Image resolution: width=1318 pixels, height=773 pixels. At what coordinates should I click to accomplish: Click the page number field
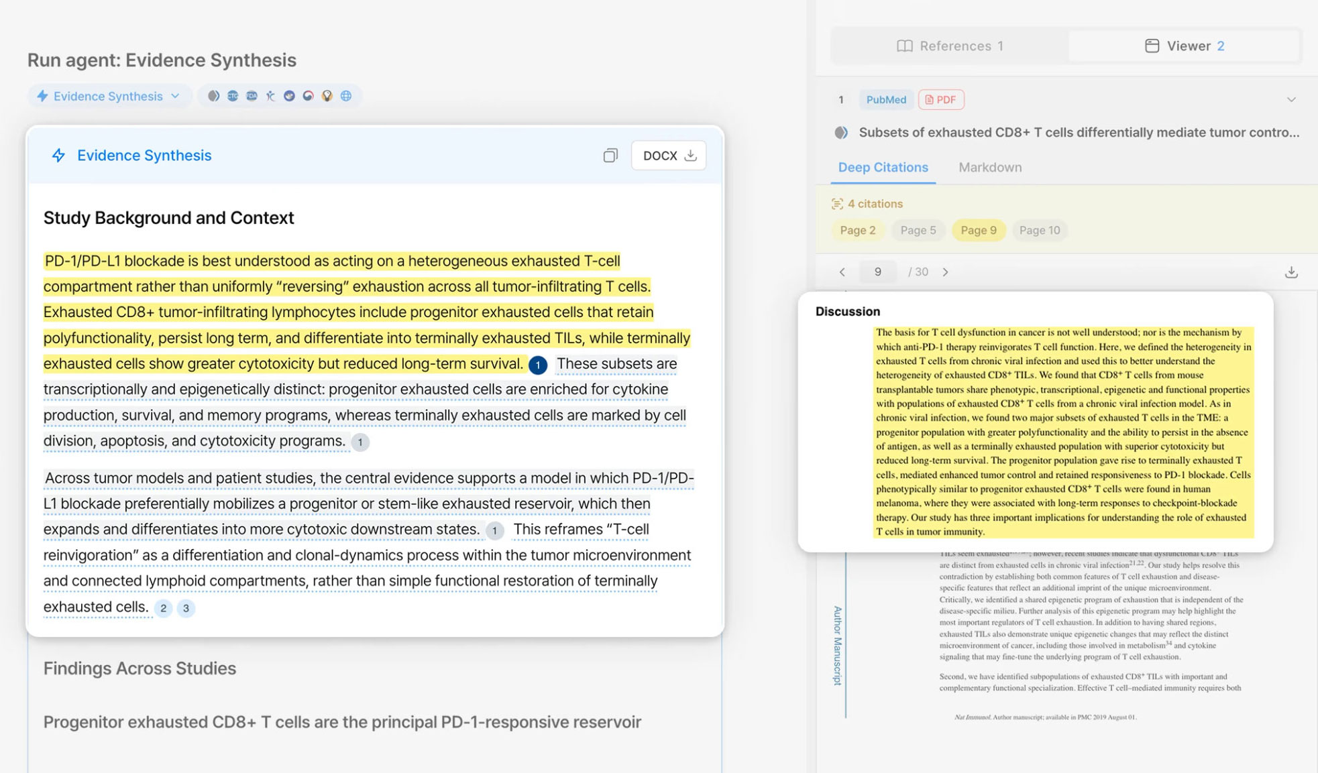pyautogui.click(x=877, y=272)
